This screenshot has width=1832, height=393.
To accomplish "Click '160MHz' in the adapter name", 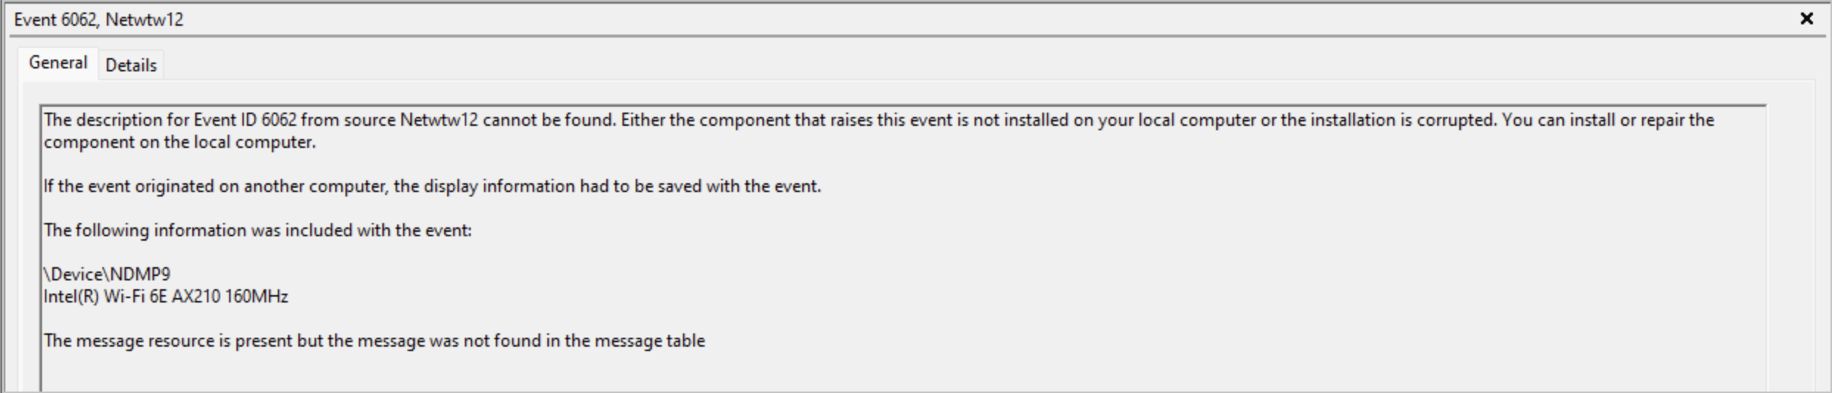I will tap(256, 297).
